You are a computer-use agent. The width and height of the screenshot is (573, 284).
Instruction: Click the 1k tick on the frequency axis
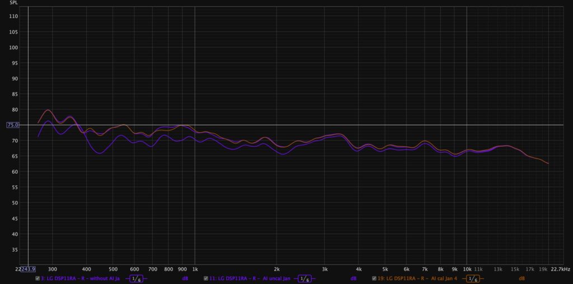[x=194, y=269]
